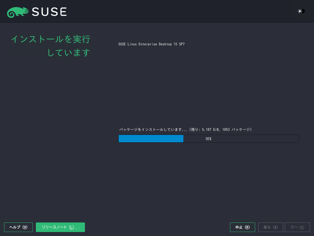This screenshot has width=314, height=236.
Task: Toggle the light/dark theme switch
Action: (301, 11)
